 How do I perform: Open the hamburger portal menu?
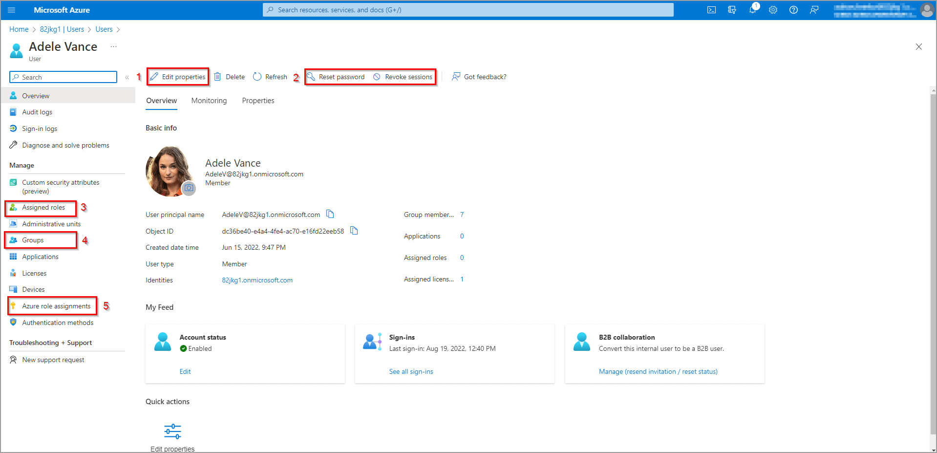point(12,10)
